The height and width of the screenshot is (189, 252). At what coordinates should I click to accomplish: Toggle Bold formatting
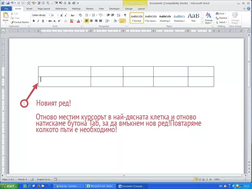pos(34,21)
